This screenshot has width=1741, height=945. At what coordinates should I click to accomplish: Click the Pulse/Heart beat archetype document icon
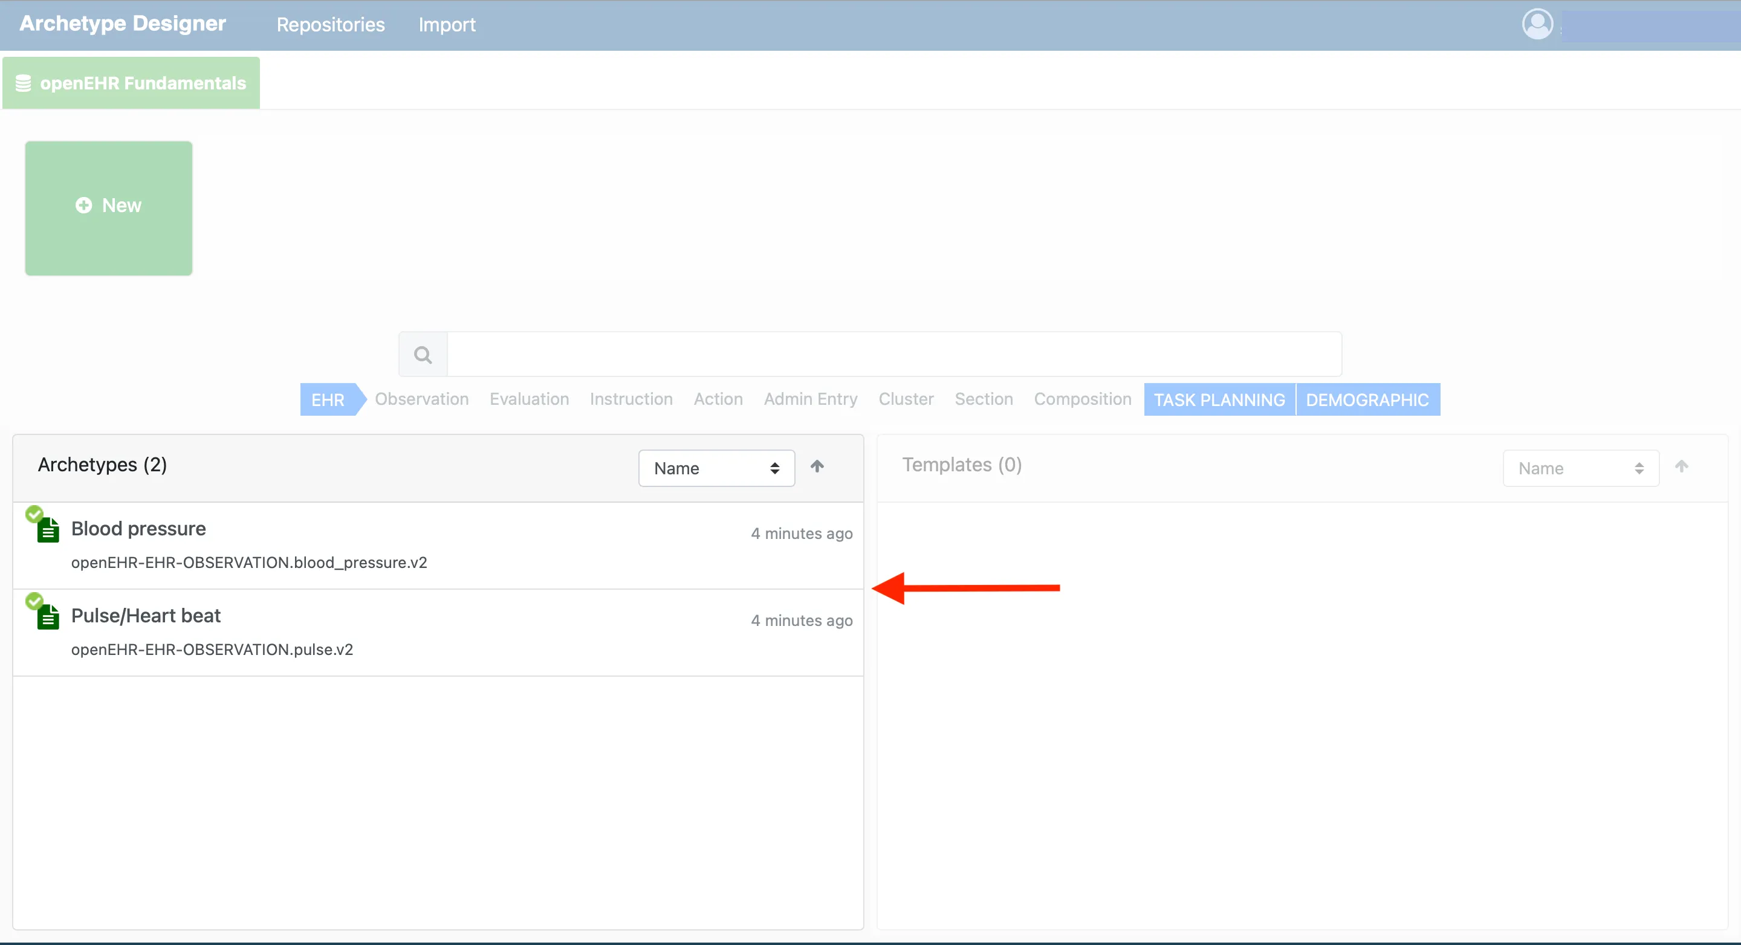pyautogui.click(x=47, y=618)
